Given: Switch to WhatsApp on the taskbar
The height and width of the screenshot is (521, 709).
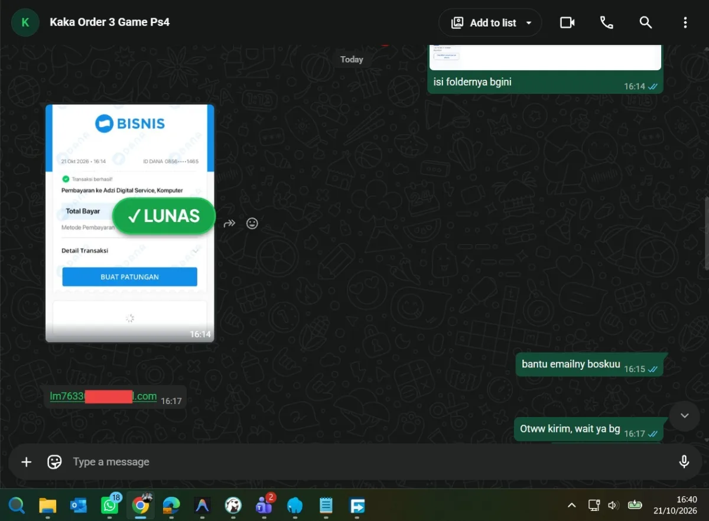Looking at the screenshot, I should click(x=109, y=506).
